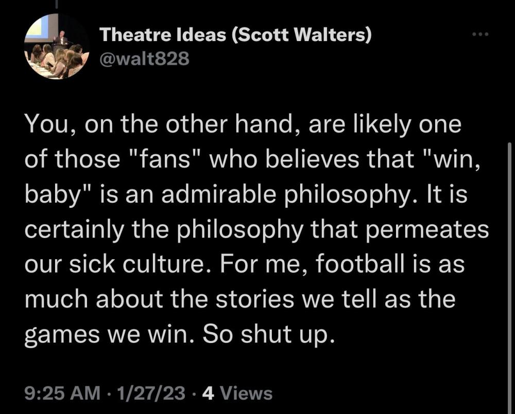This screenshot has width=515, height=414.
Task: Open the three-dot more options menu
Action: 480,35
